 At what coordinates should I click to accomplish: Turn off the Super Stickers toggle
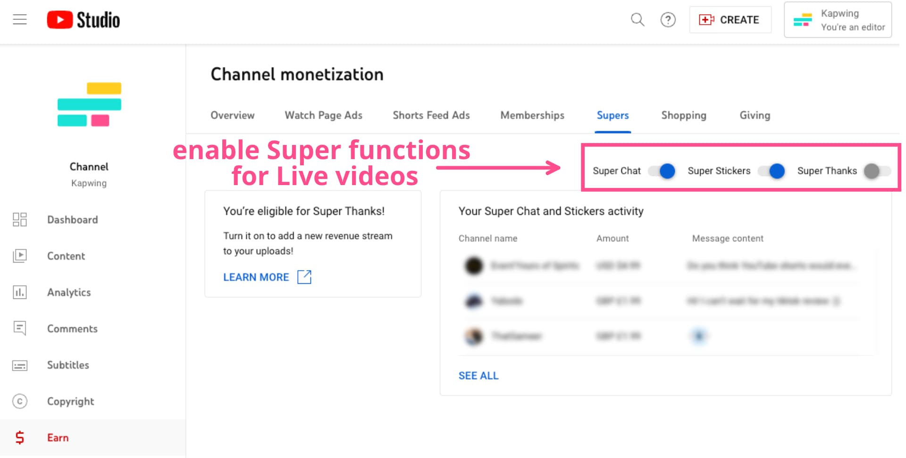click(x=772, y=171)
